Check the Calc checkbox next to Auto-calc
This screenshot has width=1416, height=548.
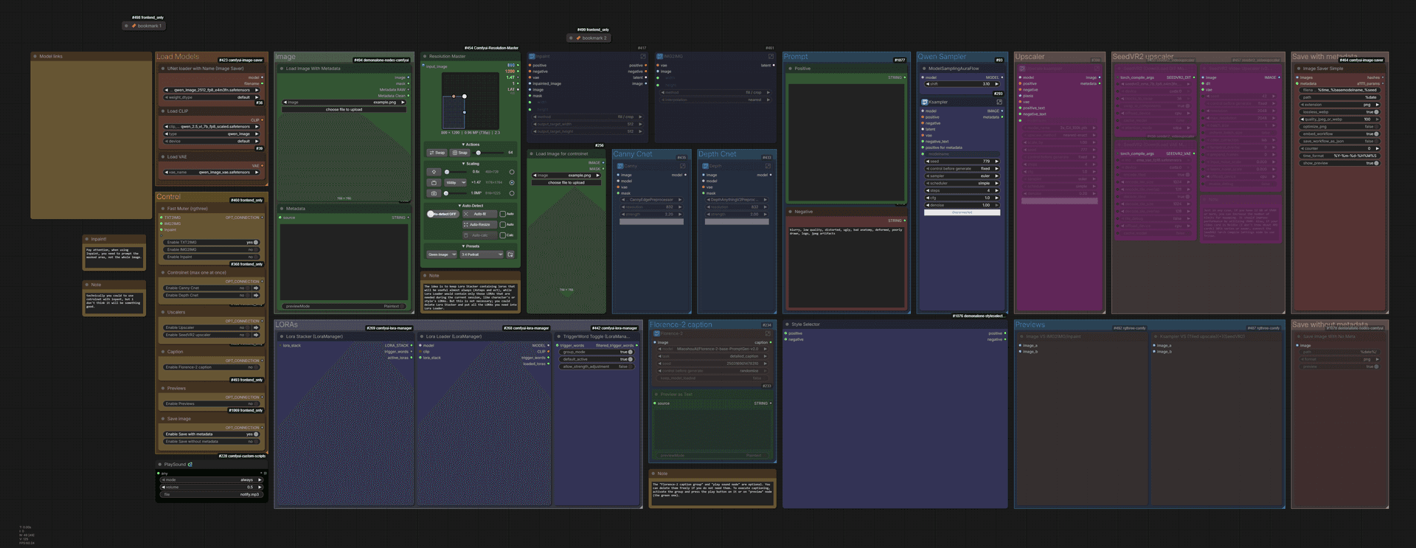tap(502, 235)
